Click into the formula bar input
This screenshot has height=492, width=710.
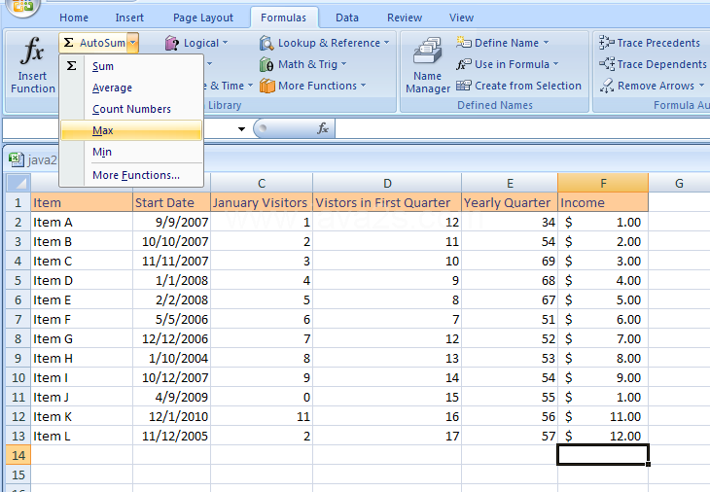521,129
